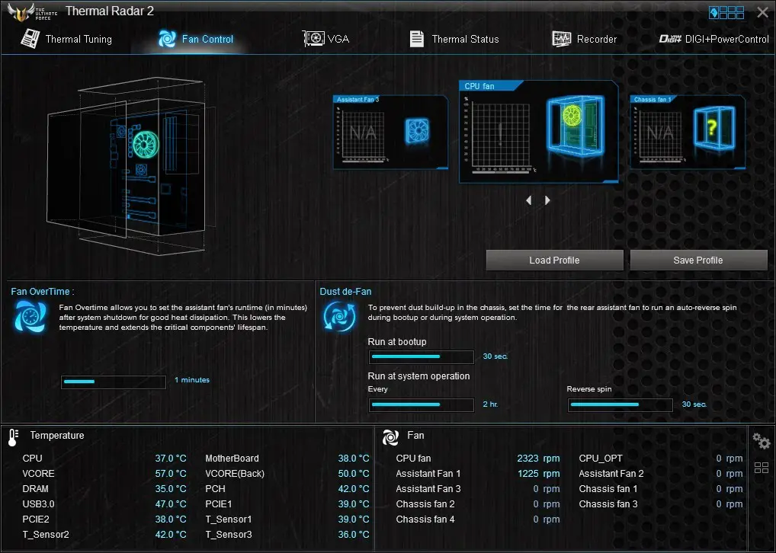The height and width of the screenshot is (553, 776).
Task: Click the Load Profile button
Action: tap(554, 261)
